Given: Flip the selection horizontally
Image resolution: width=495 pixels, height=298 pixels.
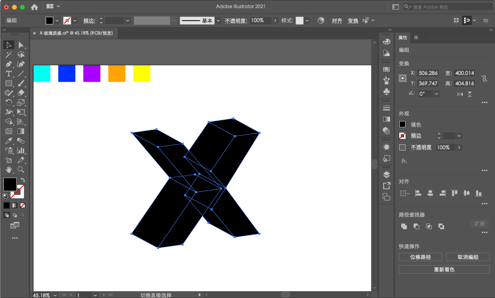Looking at the screenshot, I should [x=460, y=94].
